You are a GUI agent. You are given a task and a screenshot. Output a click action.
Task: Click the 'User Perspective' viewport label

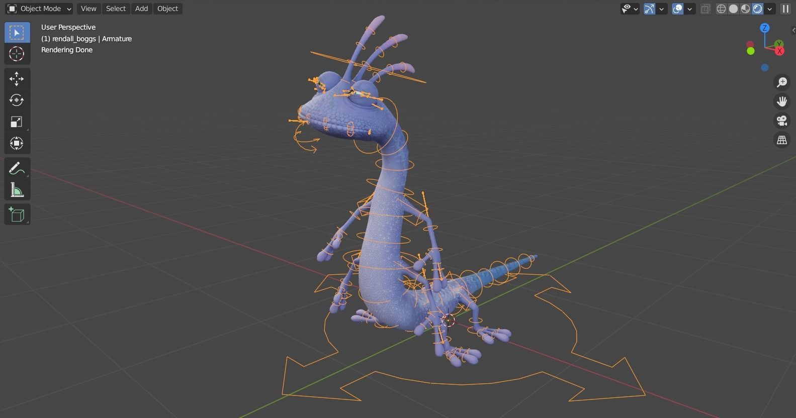[x=68, y=27]
